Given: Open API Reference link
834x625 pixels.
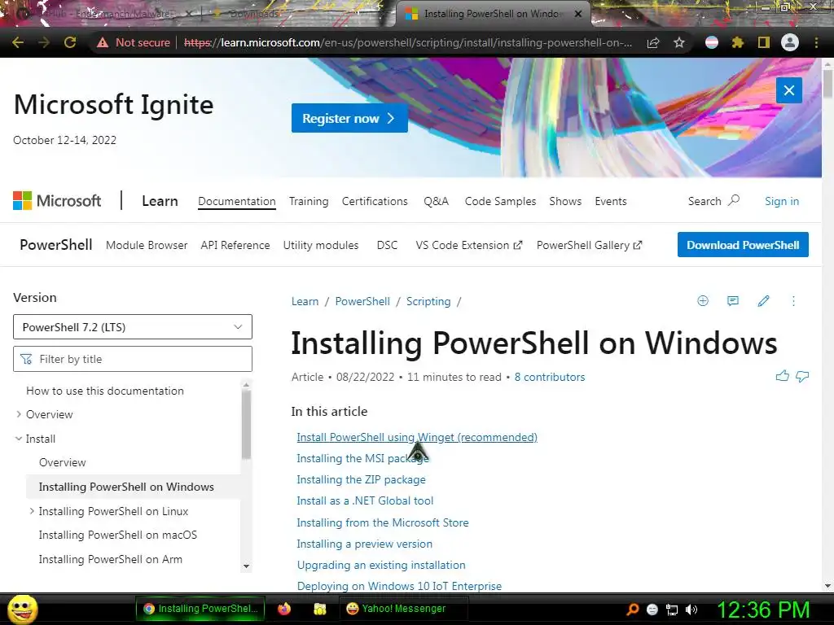Looking at the screenshot, I should coord(235,245).
